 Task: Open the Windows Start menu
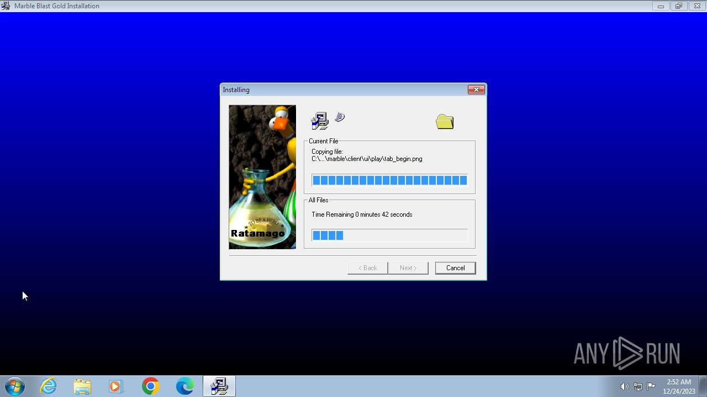click(x=14, y=386)
